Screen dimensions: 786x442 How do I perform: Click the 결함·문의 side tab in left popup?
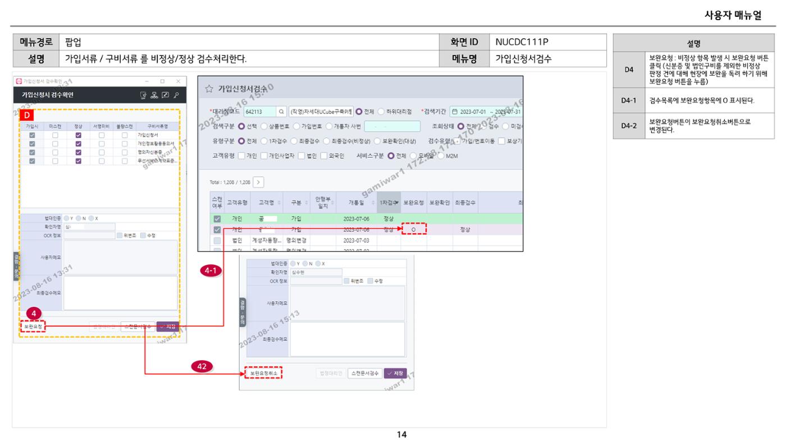[16, 267]
